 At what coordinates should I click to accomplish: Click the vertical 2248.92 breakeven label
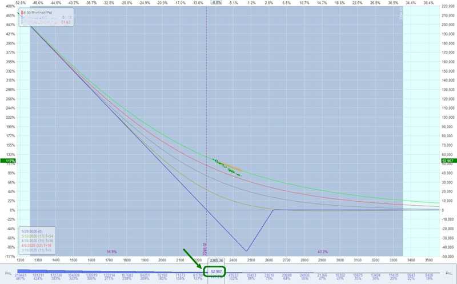(205, 249)
